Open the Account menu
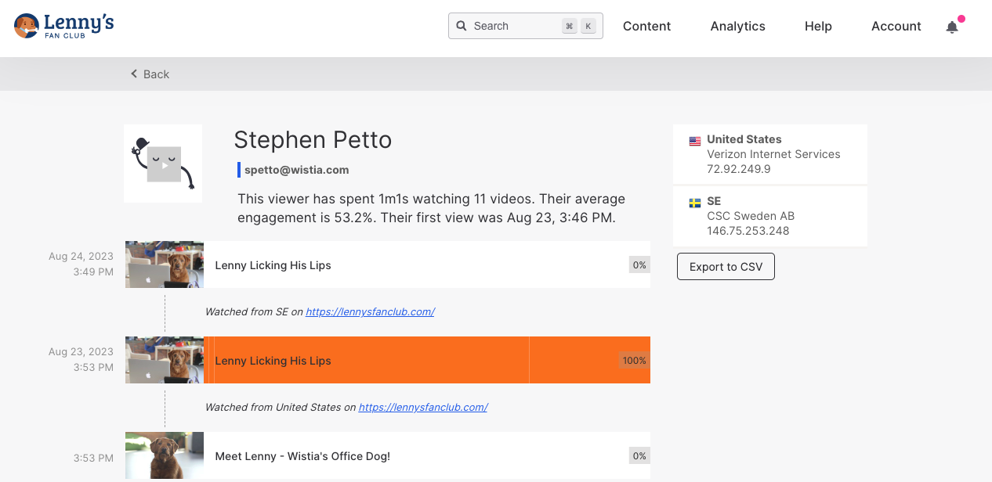 896,26
